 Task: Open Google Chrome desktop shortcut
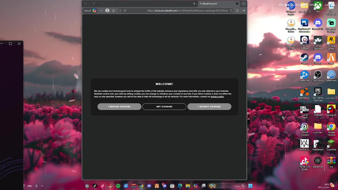tap(331, 129)
